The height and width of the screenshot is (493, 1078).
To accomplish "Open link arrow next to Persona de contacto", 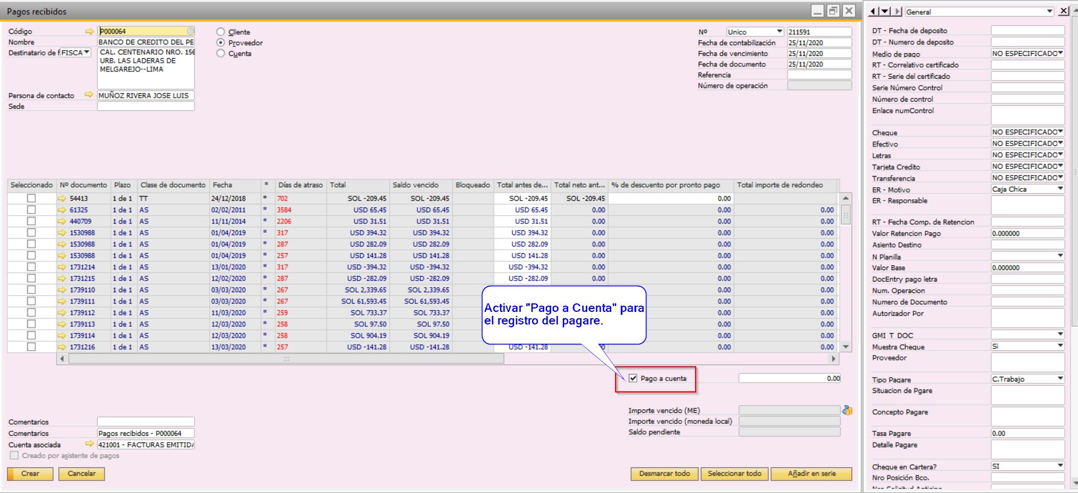I will (89, 95).
